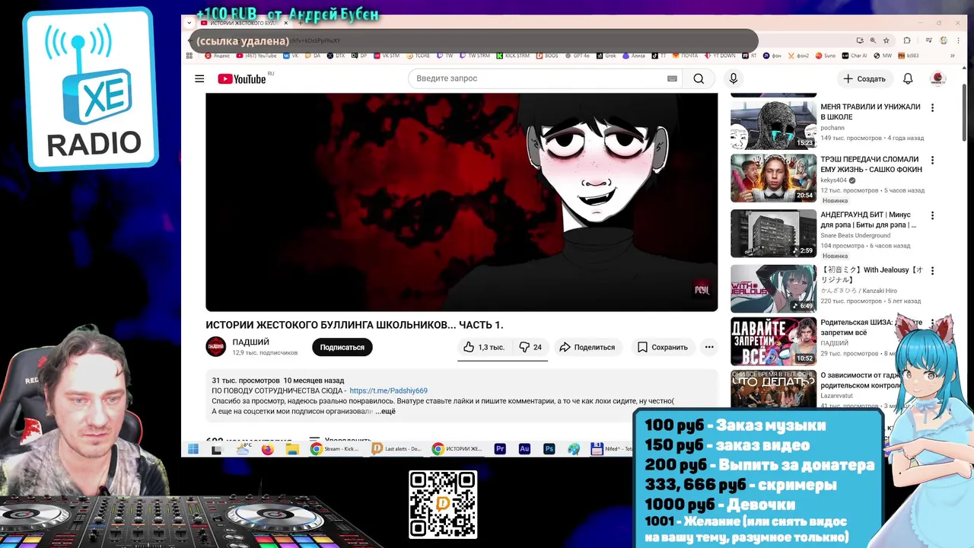This screenshot has width=974, height=548.
Task: Subscribe with the Подписаться button
Action: click(342, 347)
